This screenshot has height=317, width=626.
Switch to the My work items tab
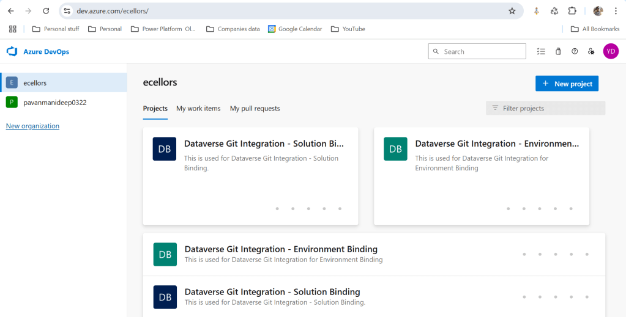pos(198,109)
